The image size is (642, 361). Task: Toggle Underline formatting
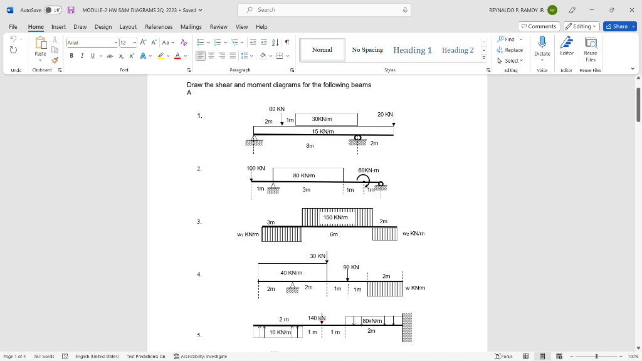[x=93, y=56]
